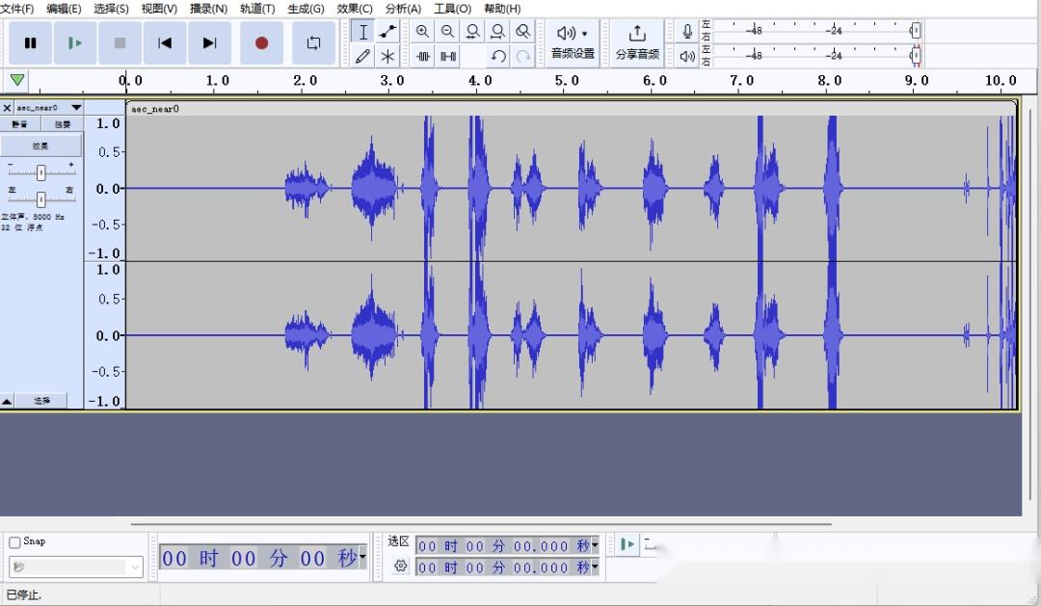
Task: Zoom in with the magnifier plus icon
Action: (x=422, y=31)
